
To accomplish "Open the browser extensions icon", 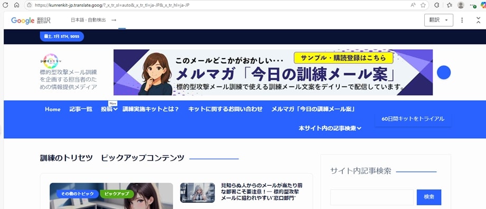I will tap(437, 5).
